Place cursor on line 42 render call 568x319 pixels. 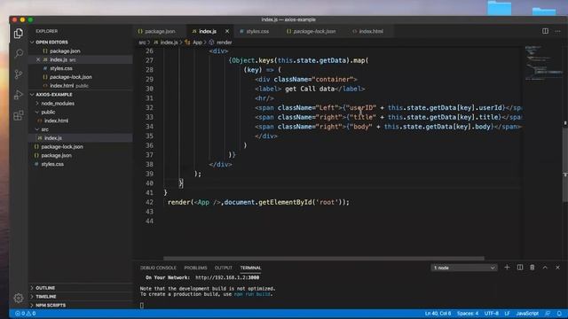[x=258, y=202]
